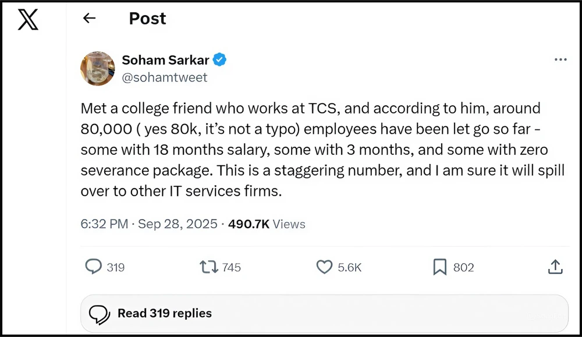The height and width of the screenshot is (337, 582).
Task: Open Soham Sarkar's profile picture
Action: tap(97, 68)
